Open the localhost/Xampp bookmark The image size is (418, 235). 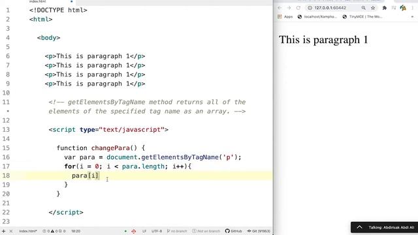point(317,16)
